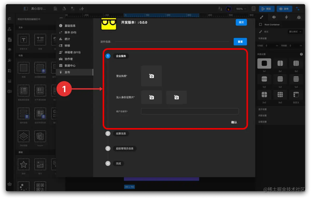Click the 发布 publish button in top bar

[284, 9]
